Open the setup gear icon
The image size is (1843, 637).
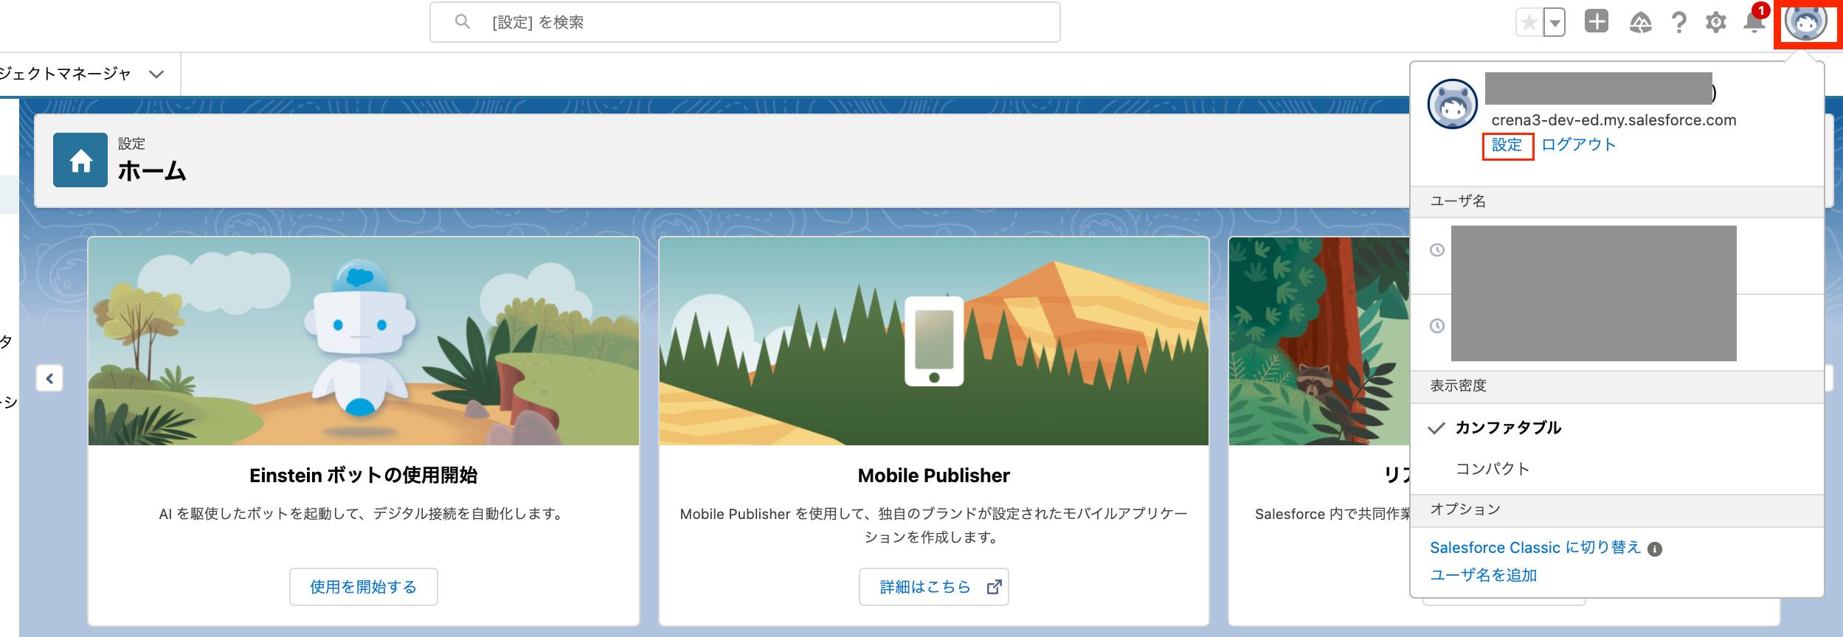[1716, 23]
